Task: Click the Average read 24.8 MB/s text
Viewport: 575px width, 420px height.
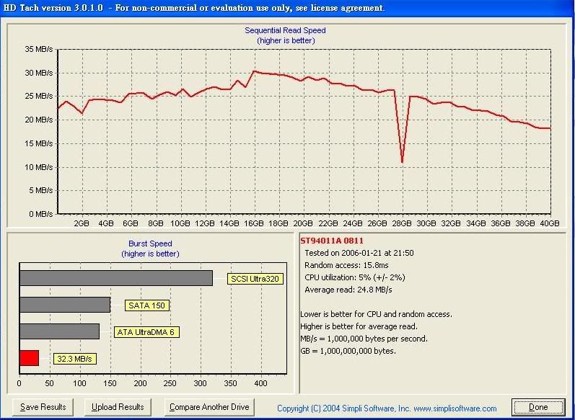Action: pyautogui.click(x=348, y=287)
